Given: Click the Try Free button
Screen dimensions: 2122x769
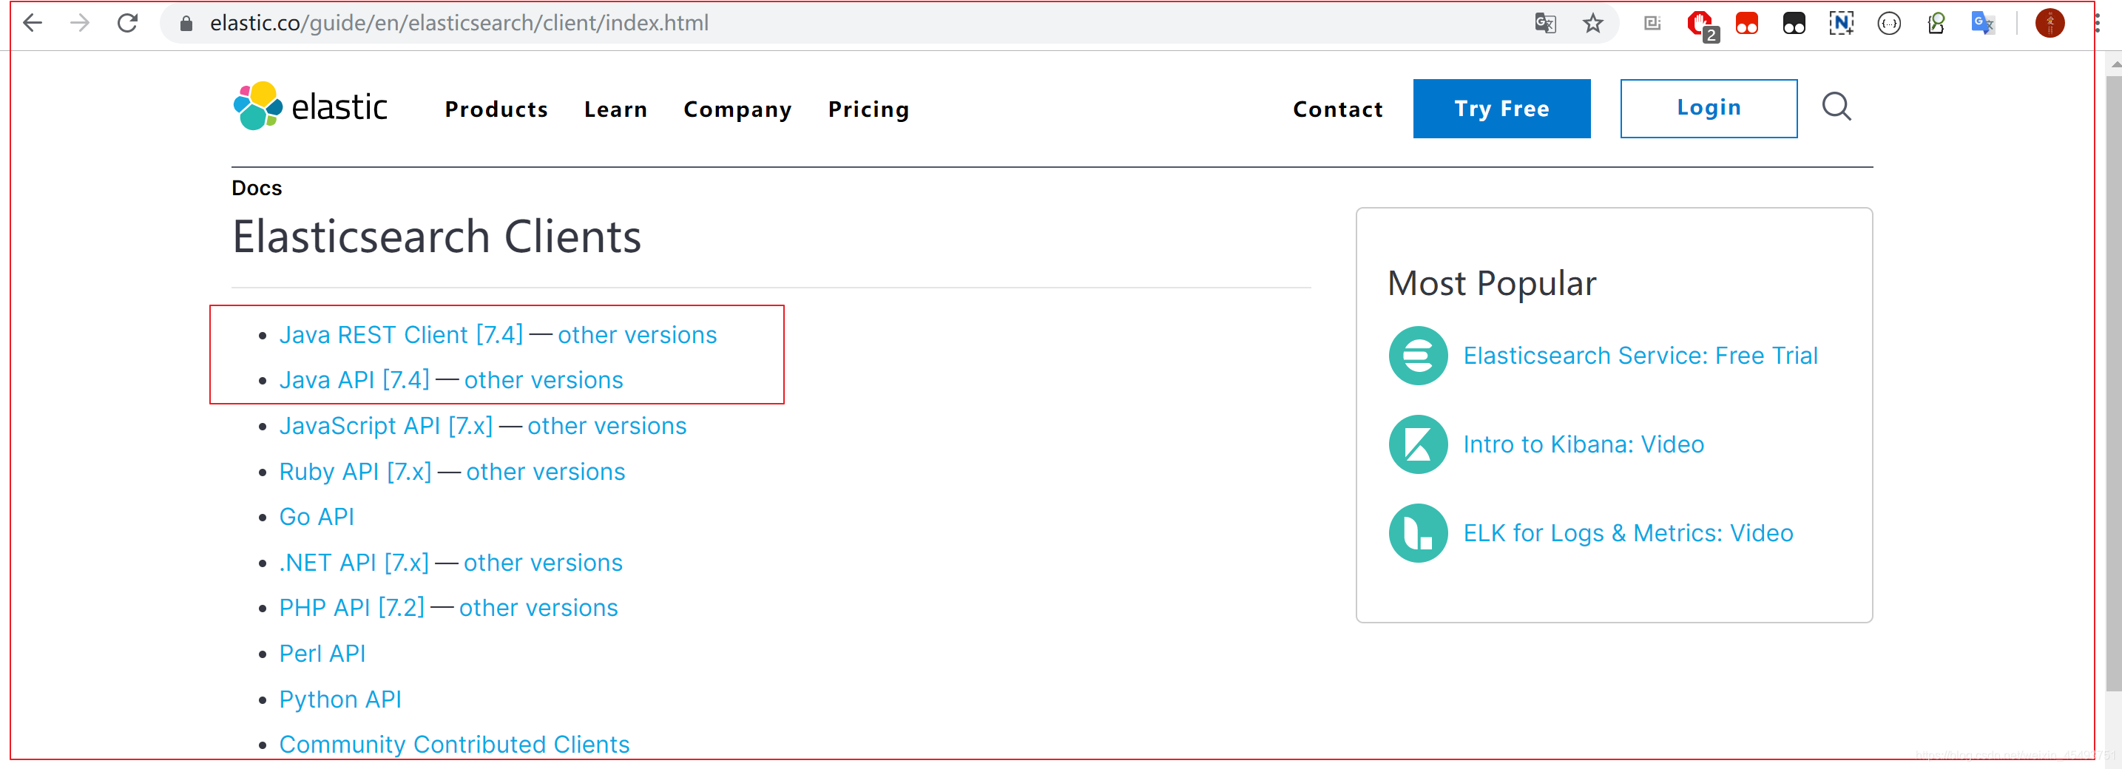Looking at the screenshot, I should click(x=1501, y=109).
